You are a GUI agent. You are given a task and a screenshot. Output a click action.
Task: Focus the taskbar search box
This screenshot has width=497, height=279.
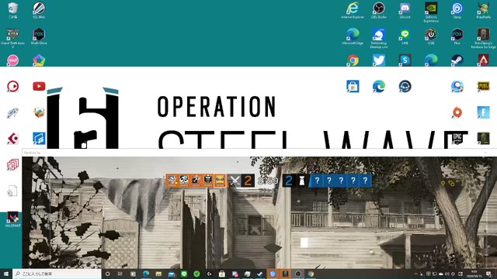tap(57, 274)
